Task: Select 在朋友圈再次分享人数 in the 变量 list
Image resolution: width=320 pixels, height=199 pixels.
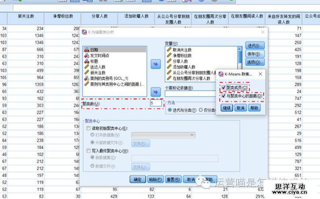Action: coord(189,78)
